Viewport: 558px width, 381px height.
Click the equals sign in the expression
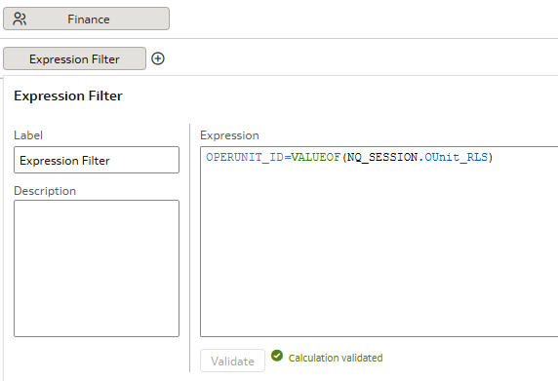click(287, 157)
